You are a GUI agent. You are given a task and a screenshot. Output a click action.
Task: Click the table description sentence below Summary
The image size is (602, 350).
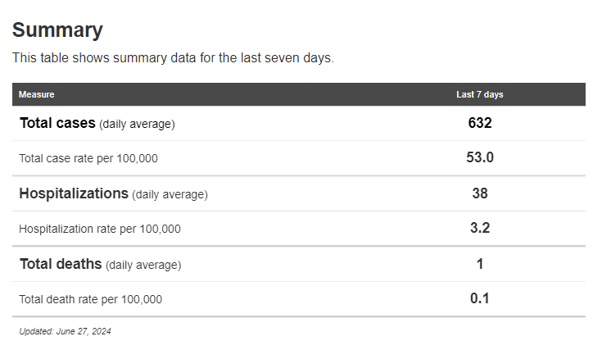point(173,58)
